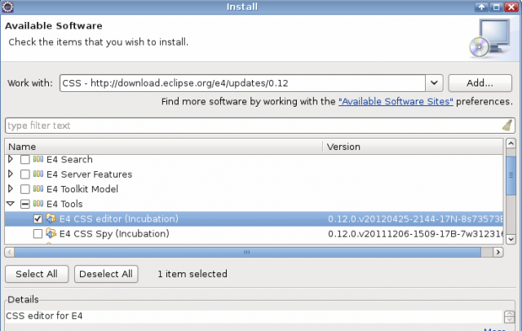
Task: Click the clear filter broom icon
Action: point(507,126)
